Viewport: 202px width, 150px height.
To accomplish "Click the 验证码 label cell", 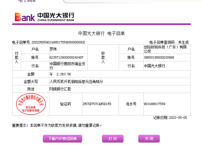I will pyautogui.click(x=65, y=104).
